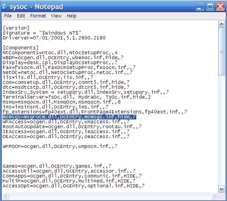Click the com=comsetup.dll line
The width and height of the screenshot is (227, 201).
point(66,82)
